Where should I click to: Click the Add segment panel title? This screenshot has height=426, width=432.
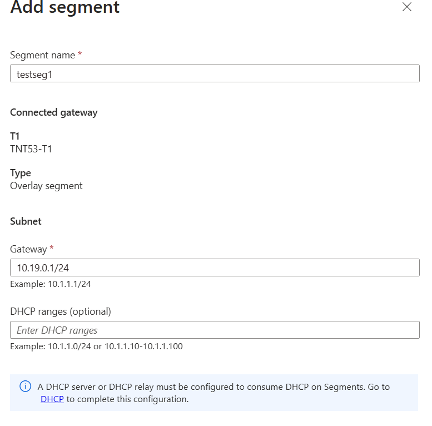(64, 8)
